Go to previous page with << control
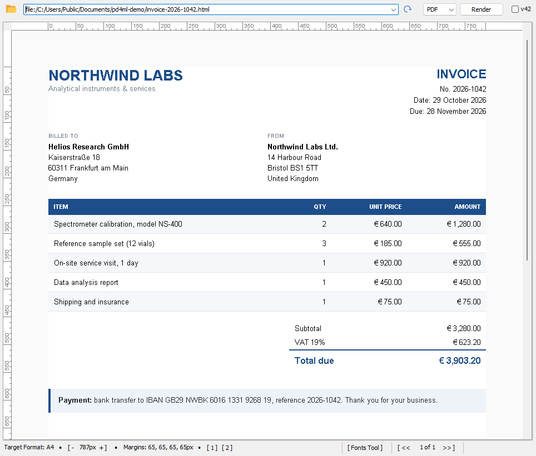This screenshot has width=536, height=456. click(404, 448)
